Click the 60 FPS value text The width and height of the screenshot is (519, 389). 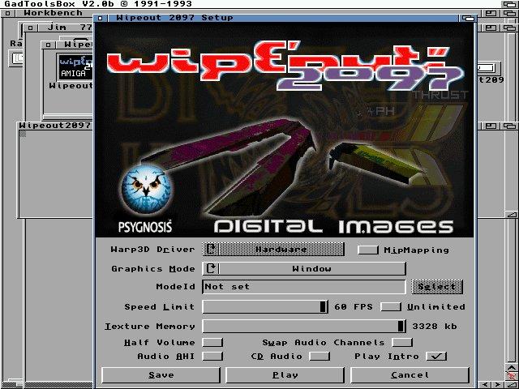coord(354,307)
